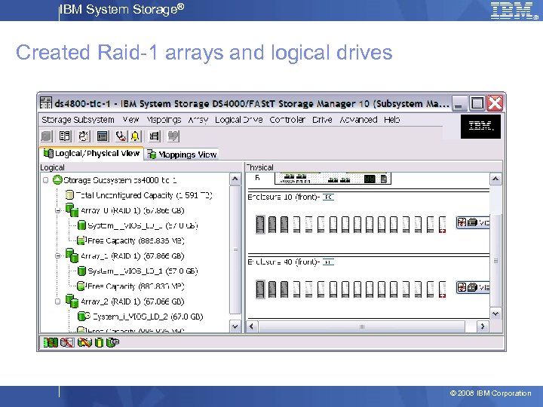Click the Total Unconfigured Capacity cylinder icon
543x407 pixels.
69,195
